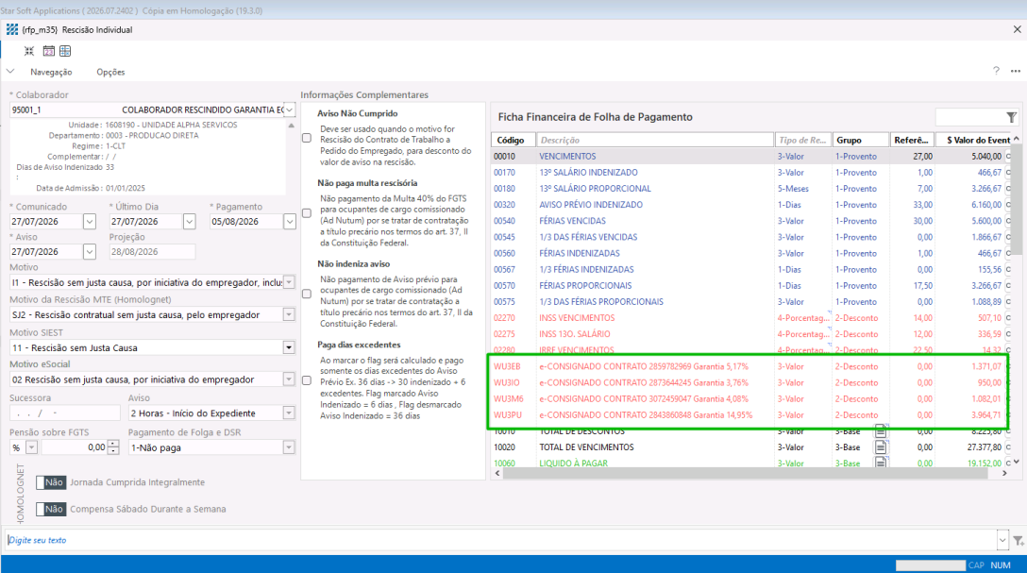Open the Último Dia date picker

pyautogui.click(x=190, y=221)
